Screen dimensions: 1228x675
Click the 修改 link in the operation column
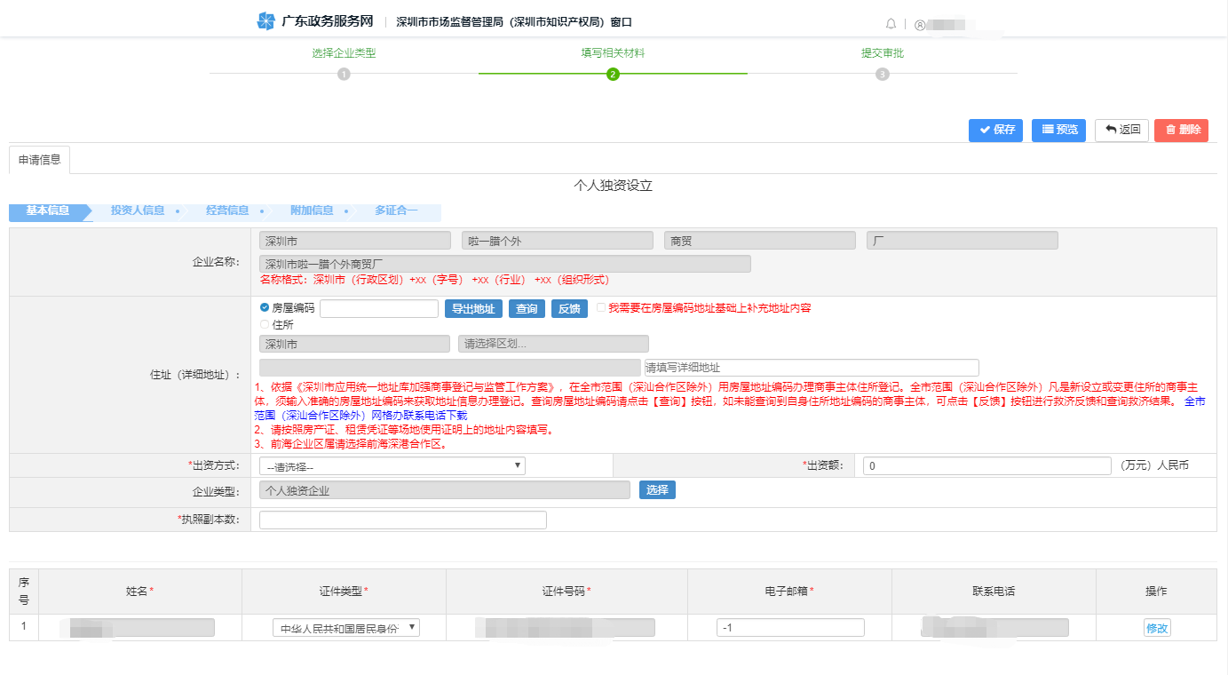tap(1157, 626)
